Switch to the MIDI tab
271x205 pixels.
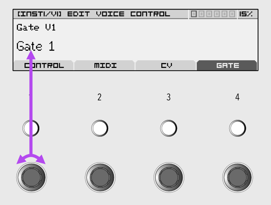105,65
